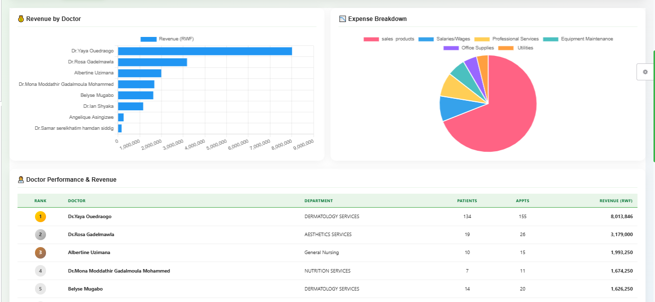The width and height of the screenshot is (655, 302).
Task: Click the doctor icon beside Doctor Performance heading
Action: 20,180
